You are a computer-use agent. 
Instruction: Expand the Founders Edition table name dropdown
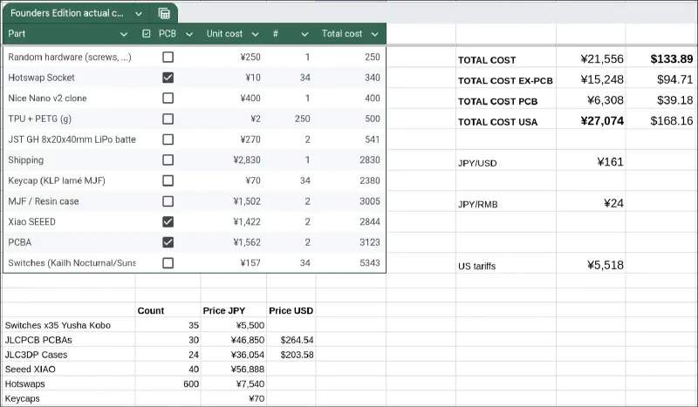pos(139,14)
